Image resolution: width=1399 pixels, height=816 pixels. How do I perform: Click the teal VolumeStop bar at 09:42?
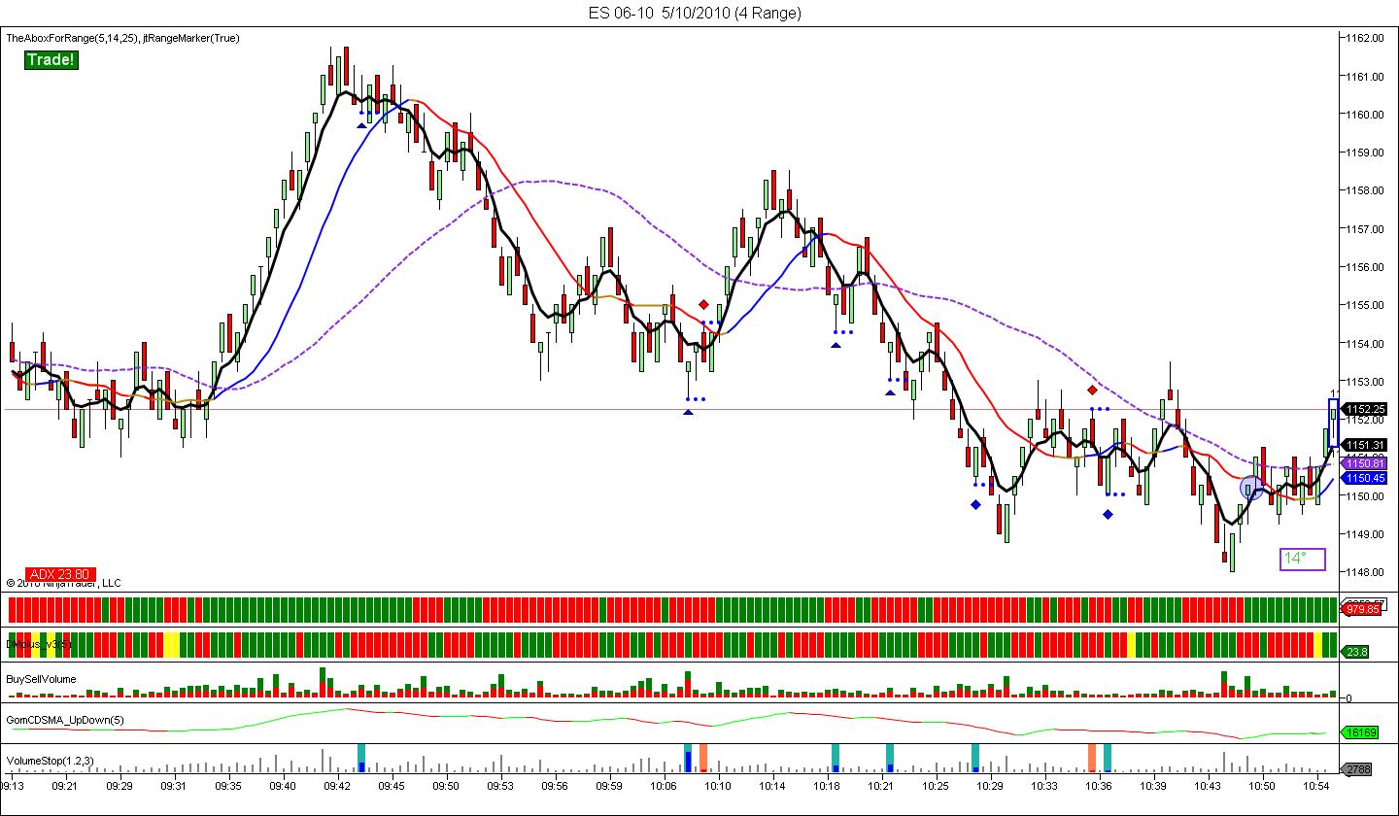tap(361, 758)
